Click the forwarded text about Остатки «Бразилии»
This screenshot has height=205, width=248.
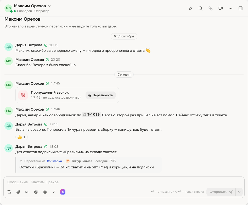(x=87, y=167)
